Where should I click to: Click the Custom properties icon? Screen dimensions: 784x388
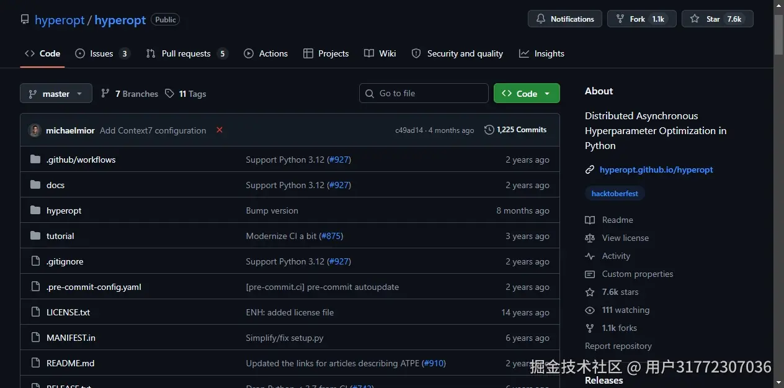[590, 274]
